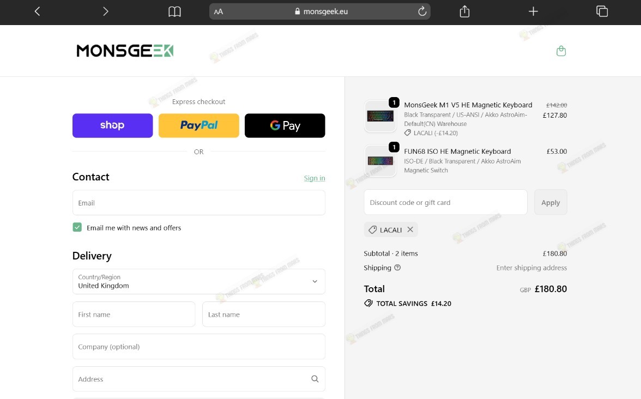
Task: Open the Country/Region dropdown
Action: (x=198, y=281)
